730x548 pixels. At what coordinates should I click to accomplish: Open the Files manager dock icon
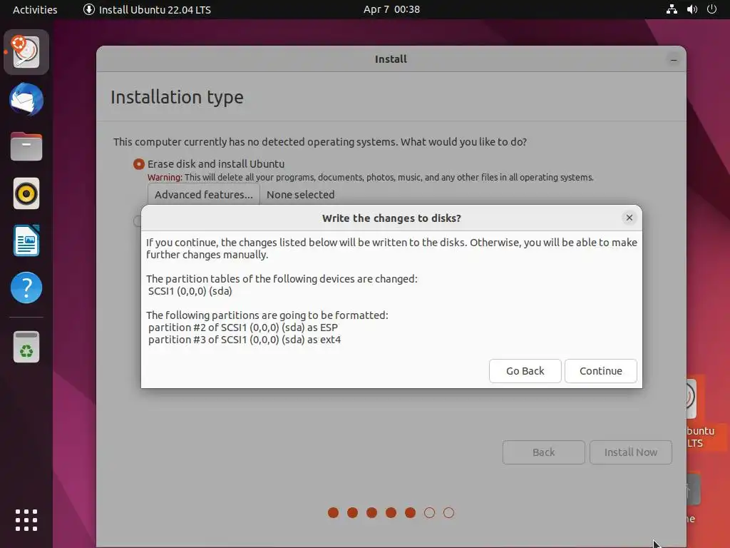[x=26, y=146]
